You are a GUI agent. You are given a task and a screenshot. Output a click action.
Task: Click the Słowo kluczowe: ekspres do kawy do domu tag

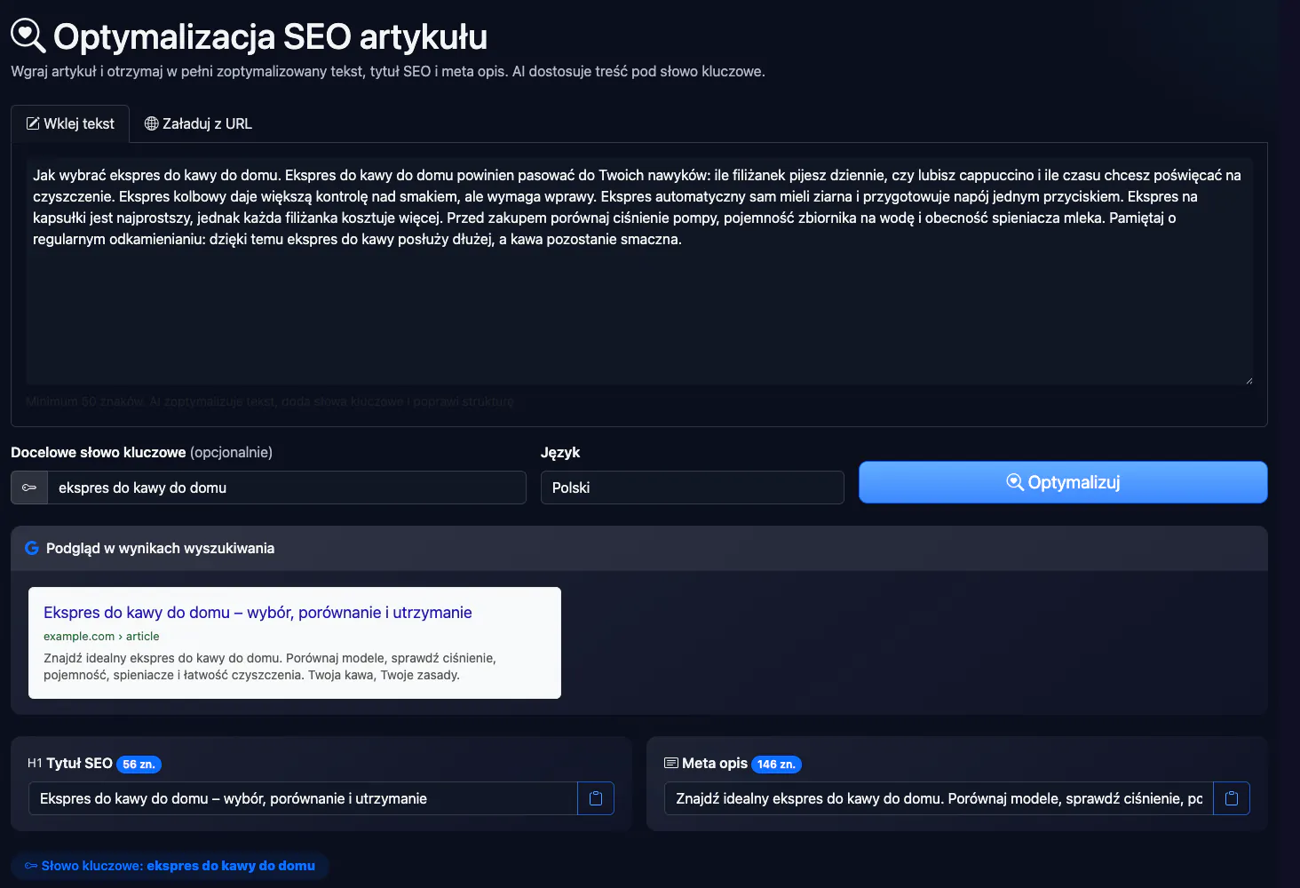pyautogui.click(x=170, y=866)
